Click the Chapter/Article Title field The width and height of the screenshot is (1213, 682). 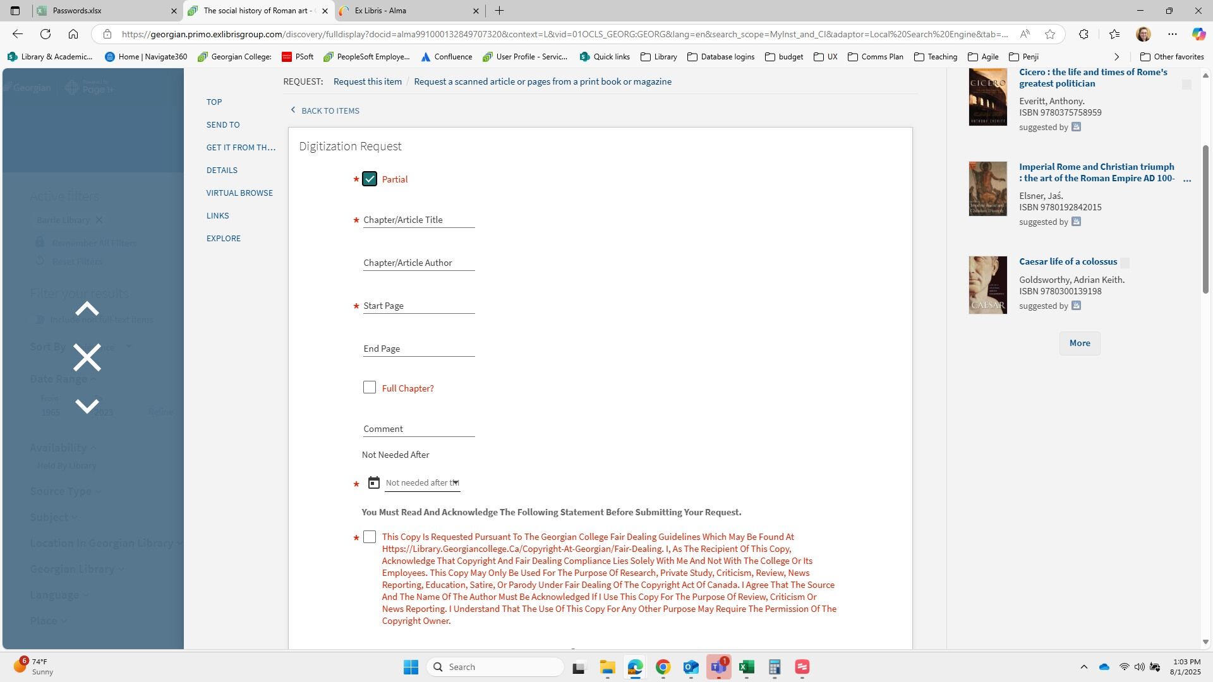419,220
